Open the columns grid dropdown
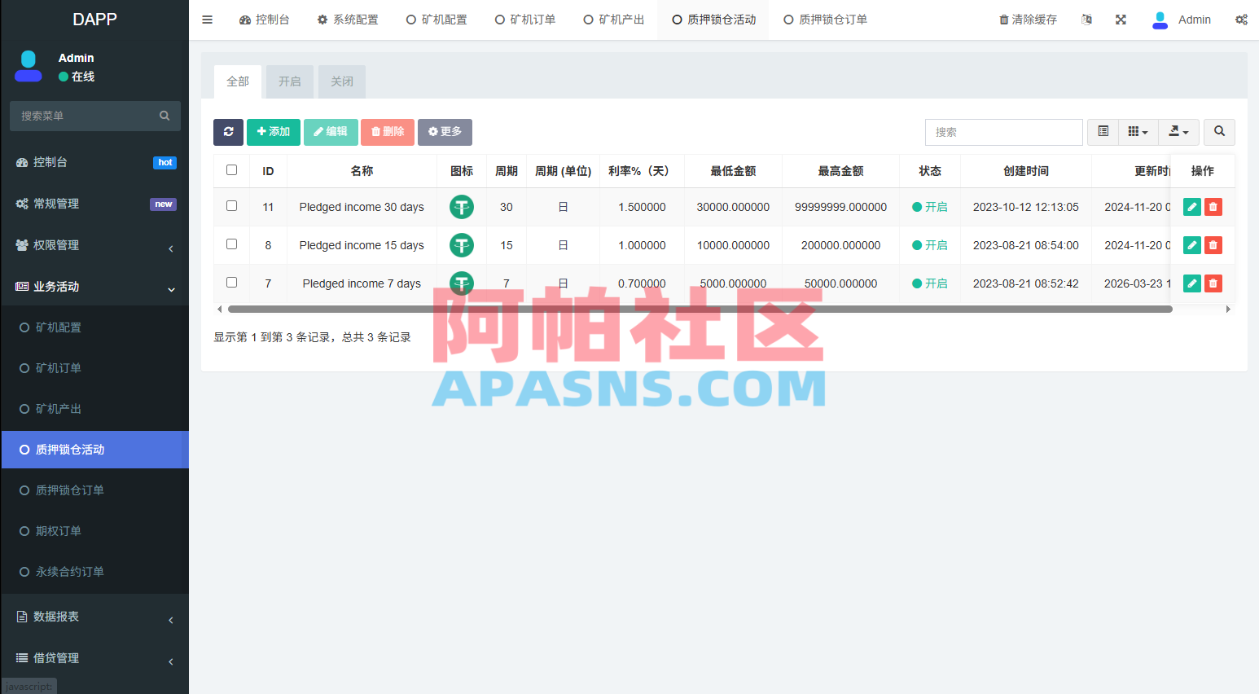The image size is (1259, 694). pos(1138,132)
